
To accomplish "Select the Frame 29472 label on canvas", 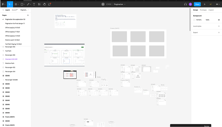I will tap(115, 28).
